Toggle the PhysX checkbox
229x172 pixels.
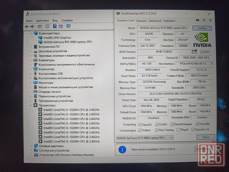[x=178, y=130]
